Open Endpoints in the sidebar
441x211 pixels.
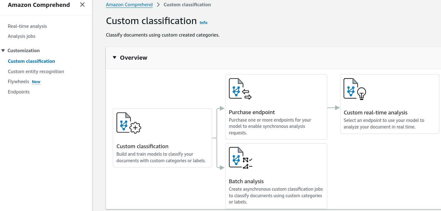tap(19, 92)
